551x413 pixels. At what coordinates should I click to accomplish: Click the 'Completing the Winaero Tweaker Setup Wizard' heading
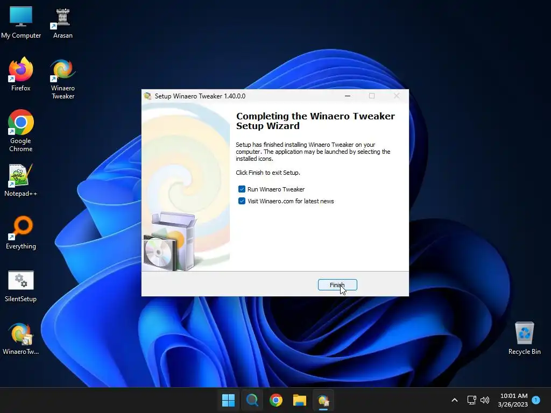(315, 121)
